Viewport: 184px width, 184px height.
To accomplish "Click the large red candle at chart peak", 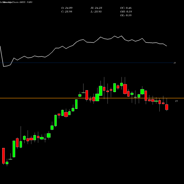I will [125, 89].
